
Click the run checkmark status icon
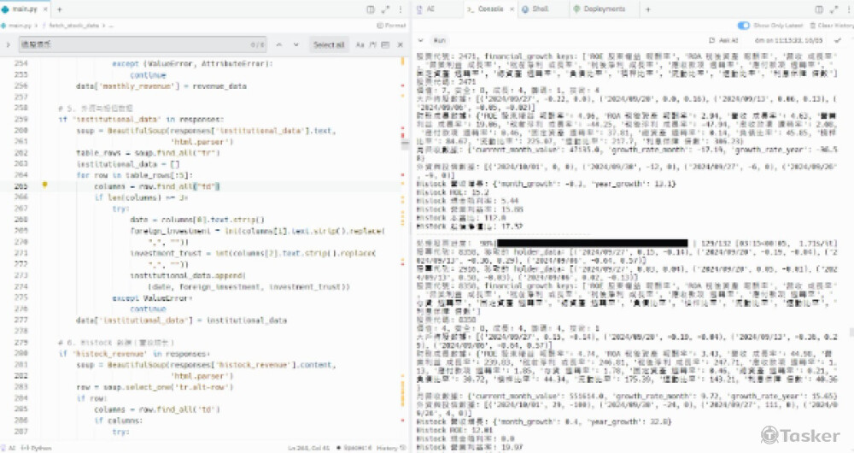tap(837, 40)
